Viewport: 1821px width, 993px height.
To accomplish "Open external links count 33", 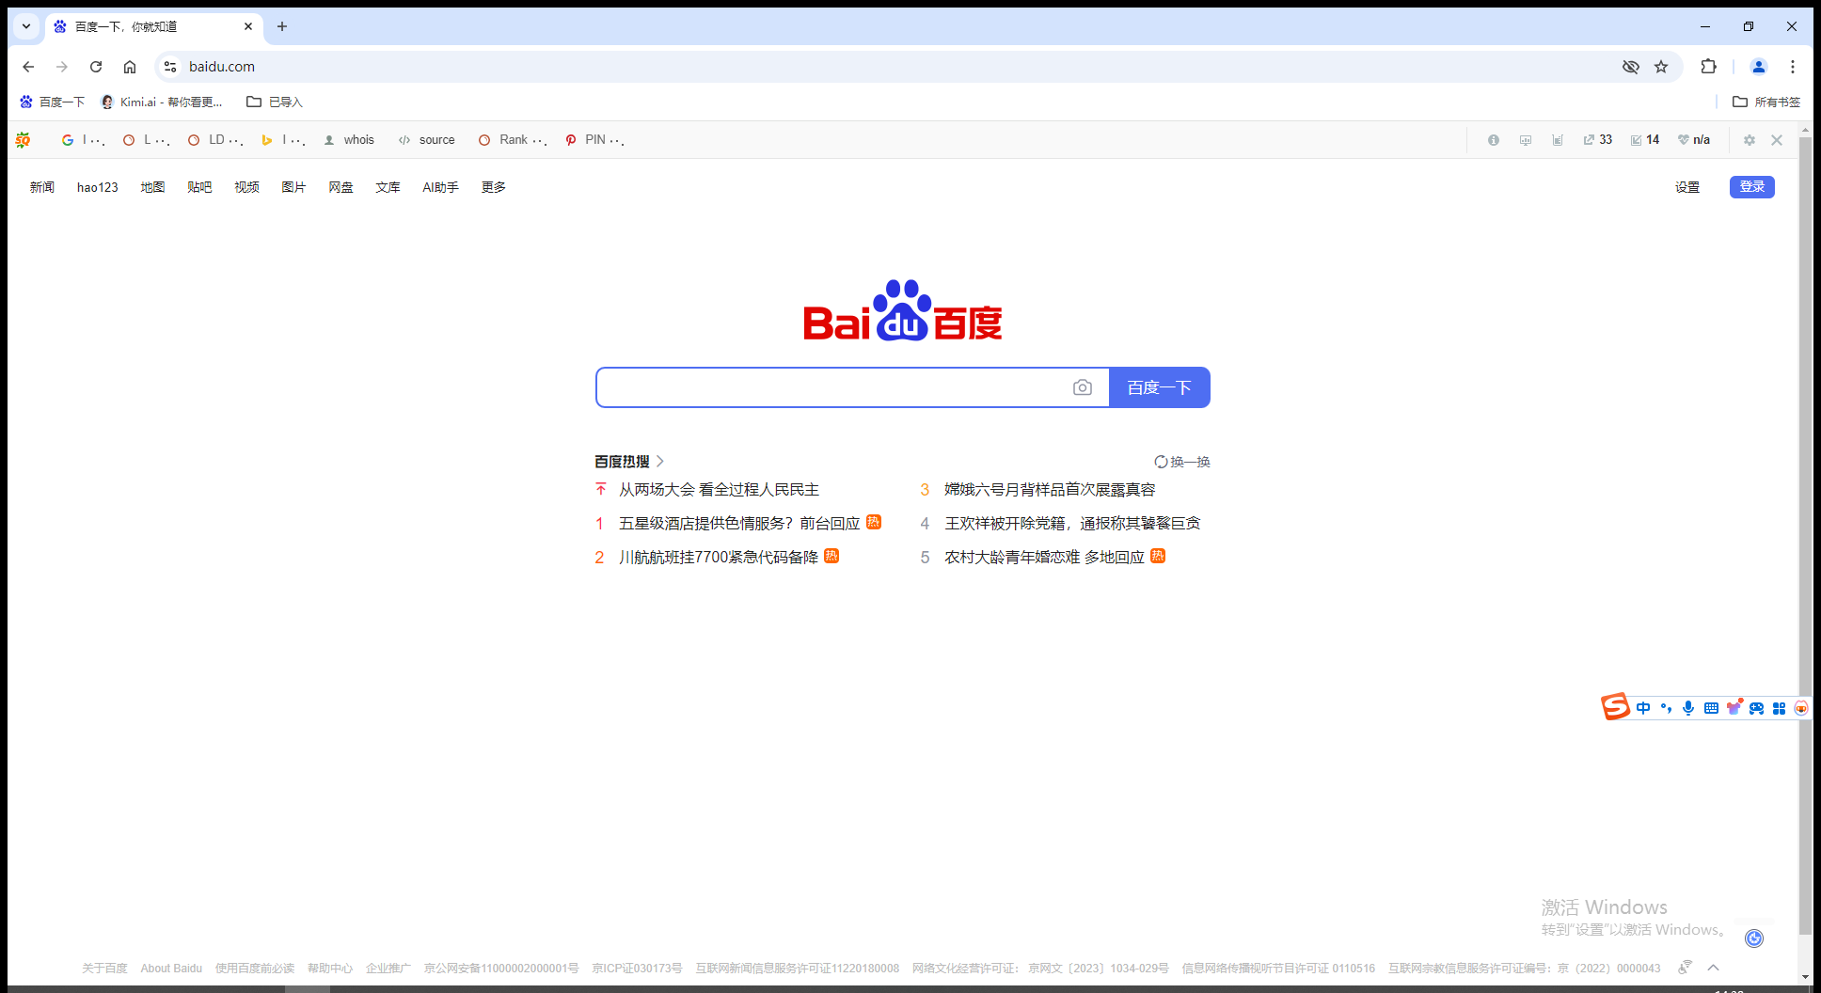I will tap(1598, 140).
